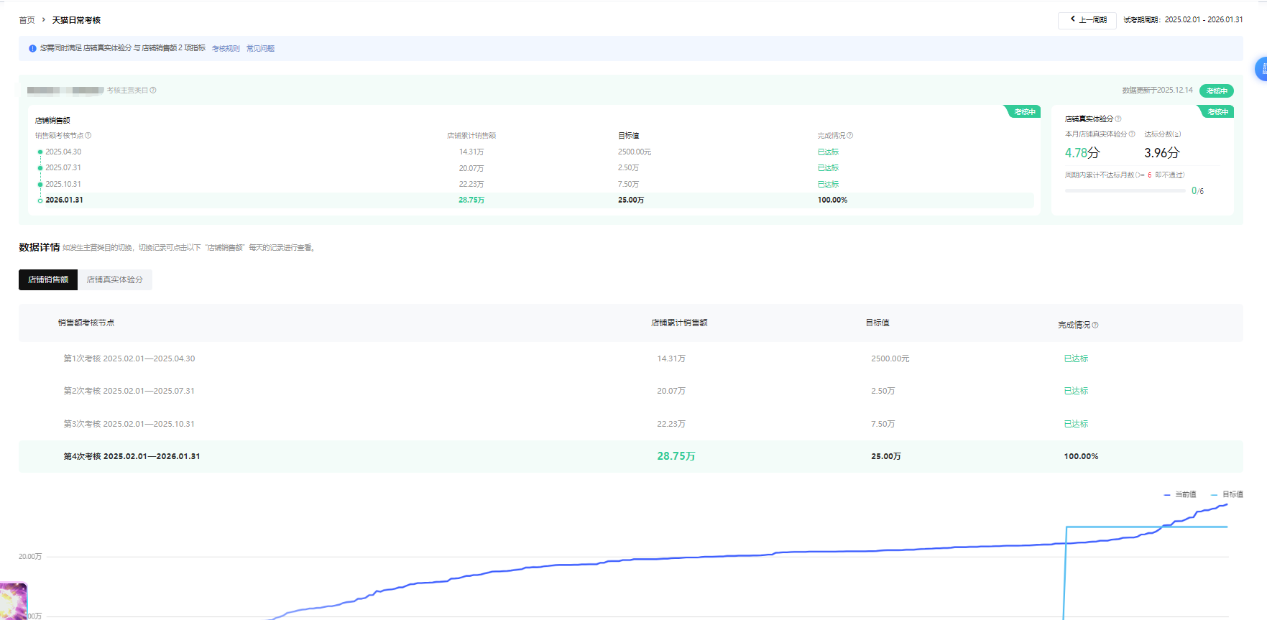Click help icon next to 销售额考核节点
The image size is (1267, 620).
88,136
